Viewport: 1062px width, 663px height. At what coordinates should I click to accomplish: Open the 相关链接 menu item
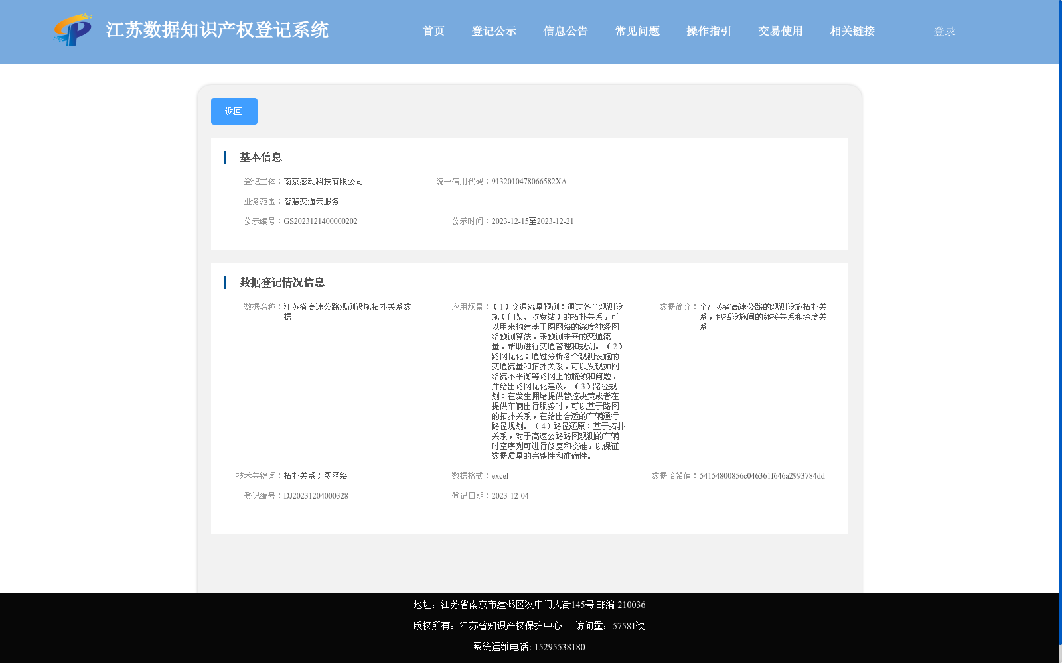pyautogui.click(x=852, y=31)
